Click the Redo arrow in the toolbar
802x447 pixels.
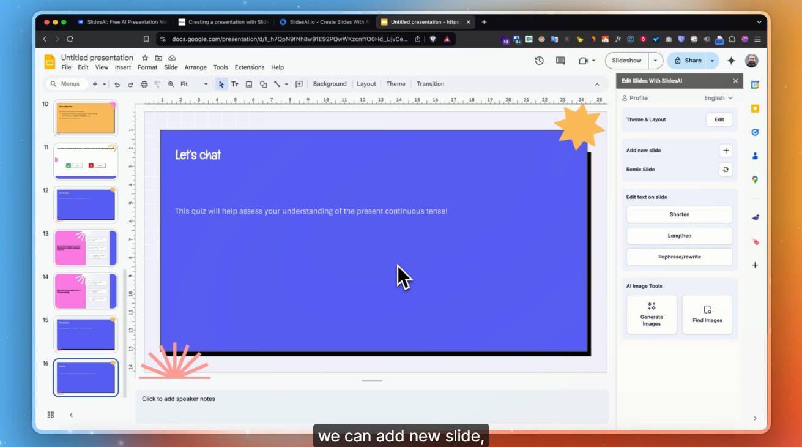(130, 85)
